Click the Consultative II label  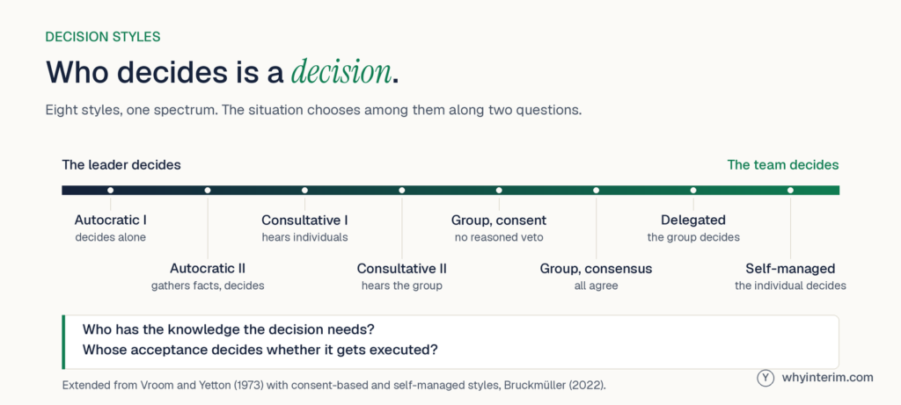point(401,269)
